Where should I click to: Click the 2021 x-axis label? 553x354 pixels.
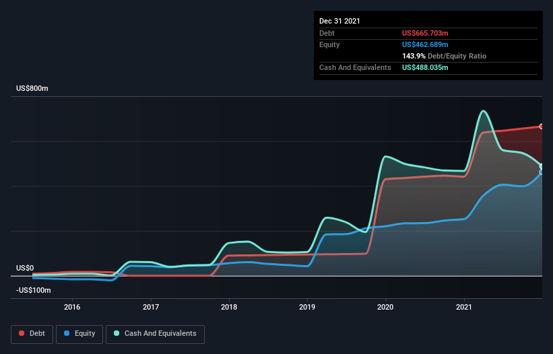point(464,307)
